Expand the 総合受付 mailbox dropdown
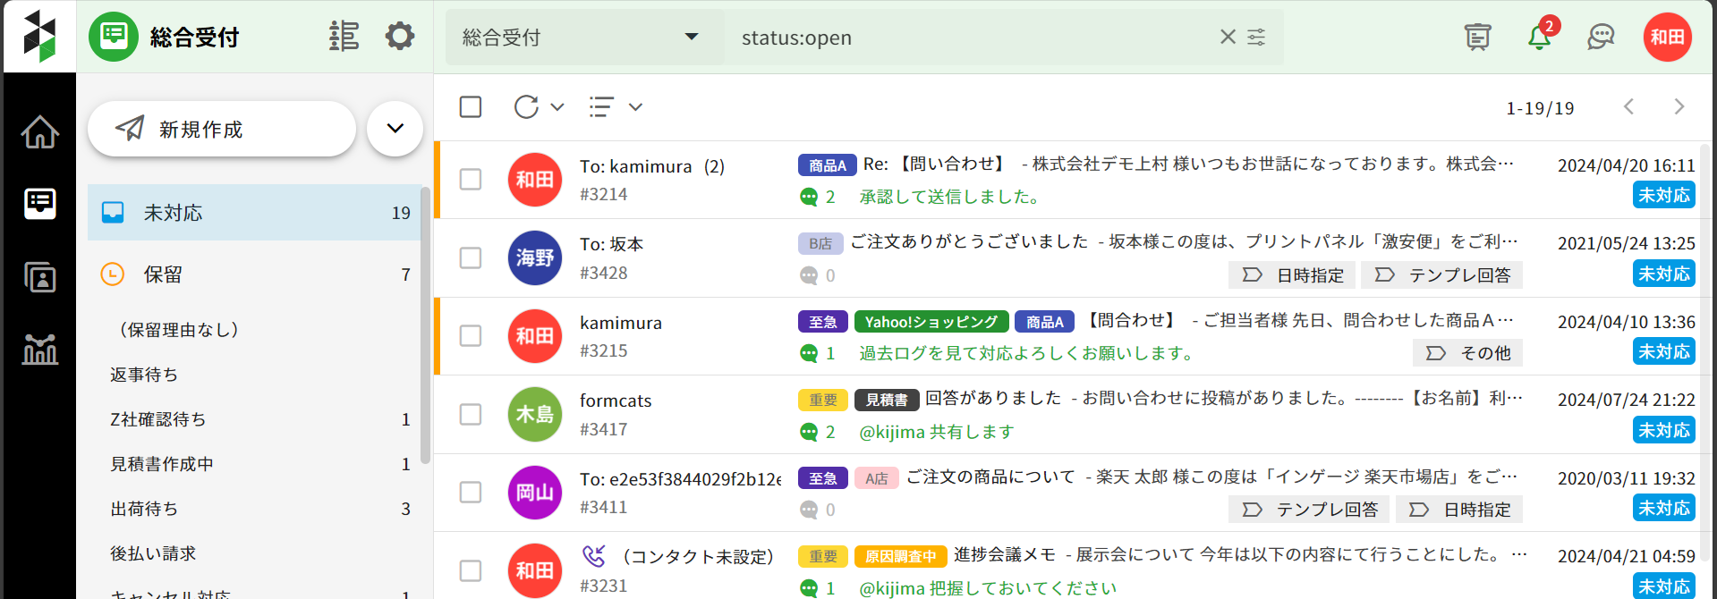The width and height of the screenshot is (1717, 599). tap(691, 37)
